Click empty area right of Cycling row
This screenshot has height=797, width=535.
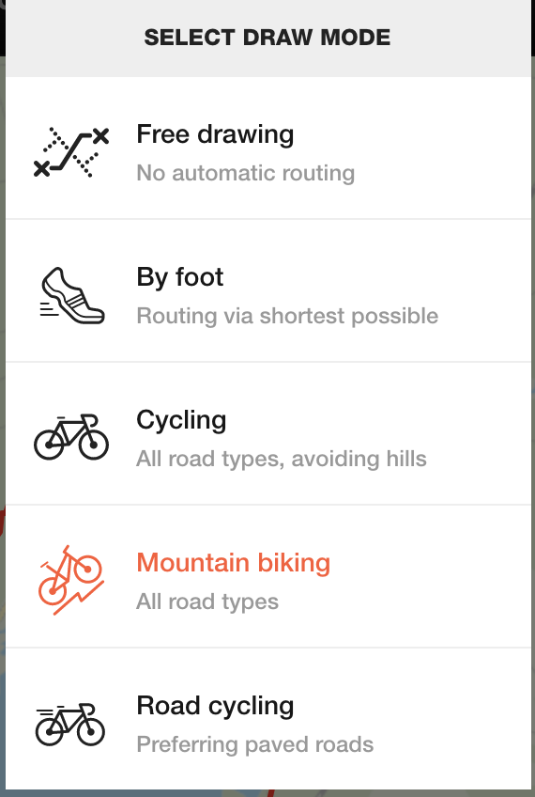tap(482, 434)
